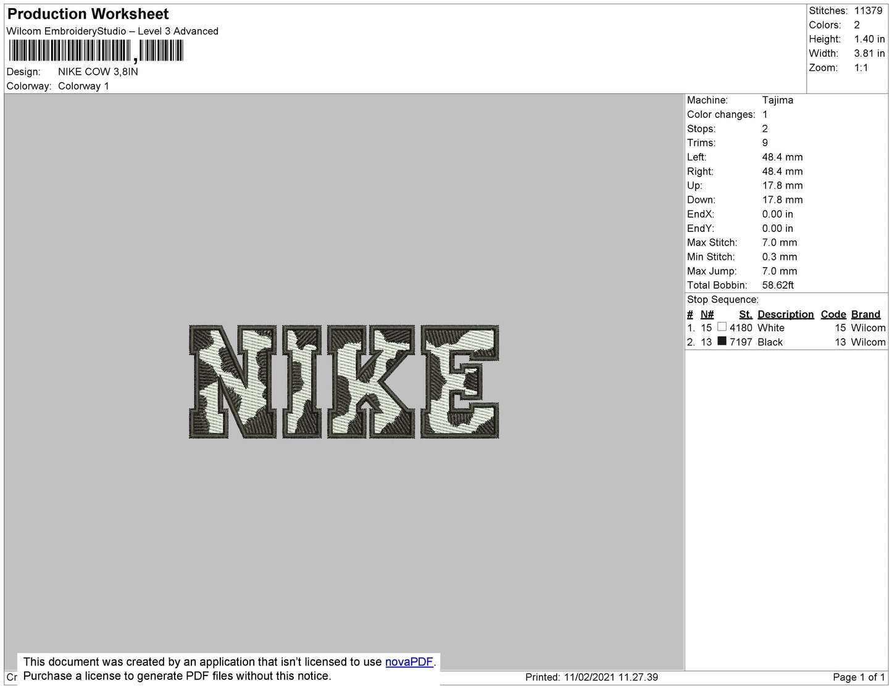
Task: Select stitch count 7197 in the Black row
Action: point(741,342)
